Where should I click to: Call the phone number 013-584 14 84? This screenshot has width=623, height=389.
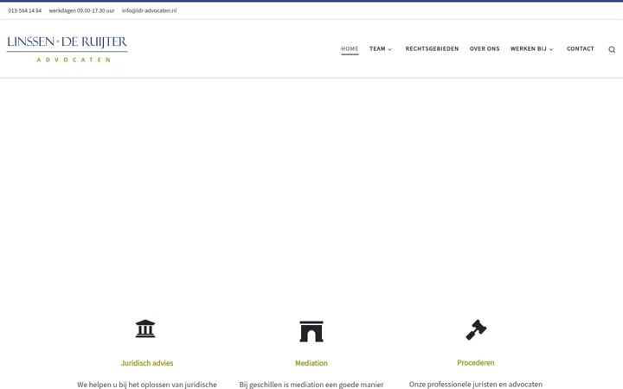pos(24,10)
